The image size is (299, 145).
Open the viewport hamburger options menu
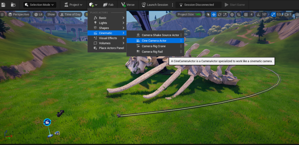pyautogui.click(x=2, y=15)
